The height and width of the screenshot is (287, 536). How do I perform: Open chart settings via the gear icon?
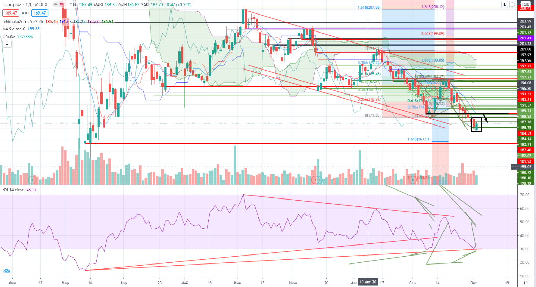[x=526, y=283]
